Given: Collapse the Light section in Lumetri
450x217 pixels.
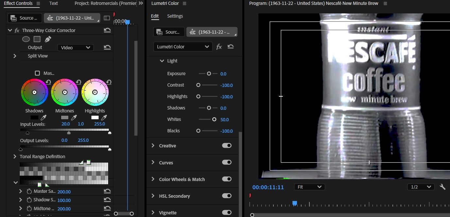Looking at the screenshot, I should (x=162, y=61).
